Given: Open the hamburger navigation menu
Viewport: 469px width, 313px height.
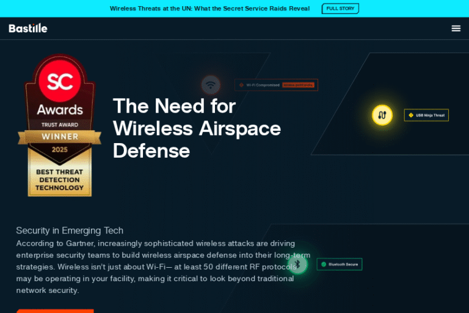Looking at the screenshot, I should point(456,28).
